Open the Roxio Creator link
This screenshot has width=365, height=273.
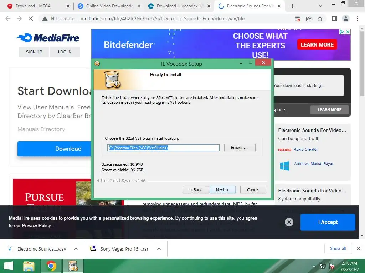coord(305,150)
